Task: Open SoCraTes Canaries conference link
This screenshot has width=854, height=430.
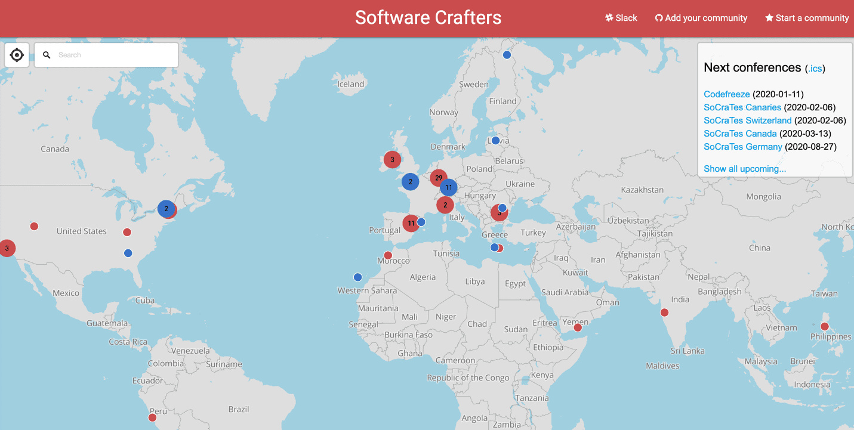Action: point(742,107)
